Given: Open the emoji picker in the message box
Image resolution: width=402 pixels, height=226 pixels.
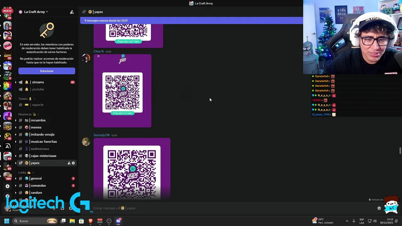Looking at the screenshot, I should [379, 208].
